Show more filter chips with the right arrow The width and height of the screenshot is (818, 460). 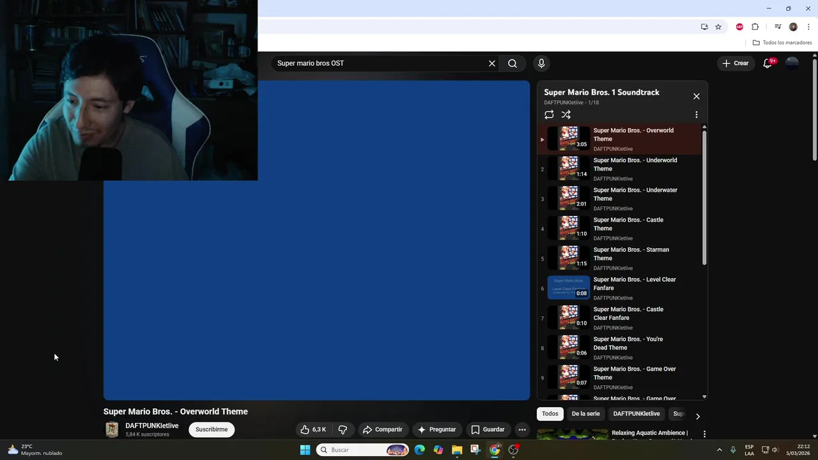pyautogui.click(x=697, y=416)
